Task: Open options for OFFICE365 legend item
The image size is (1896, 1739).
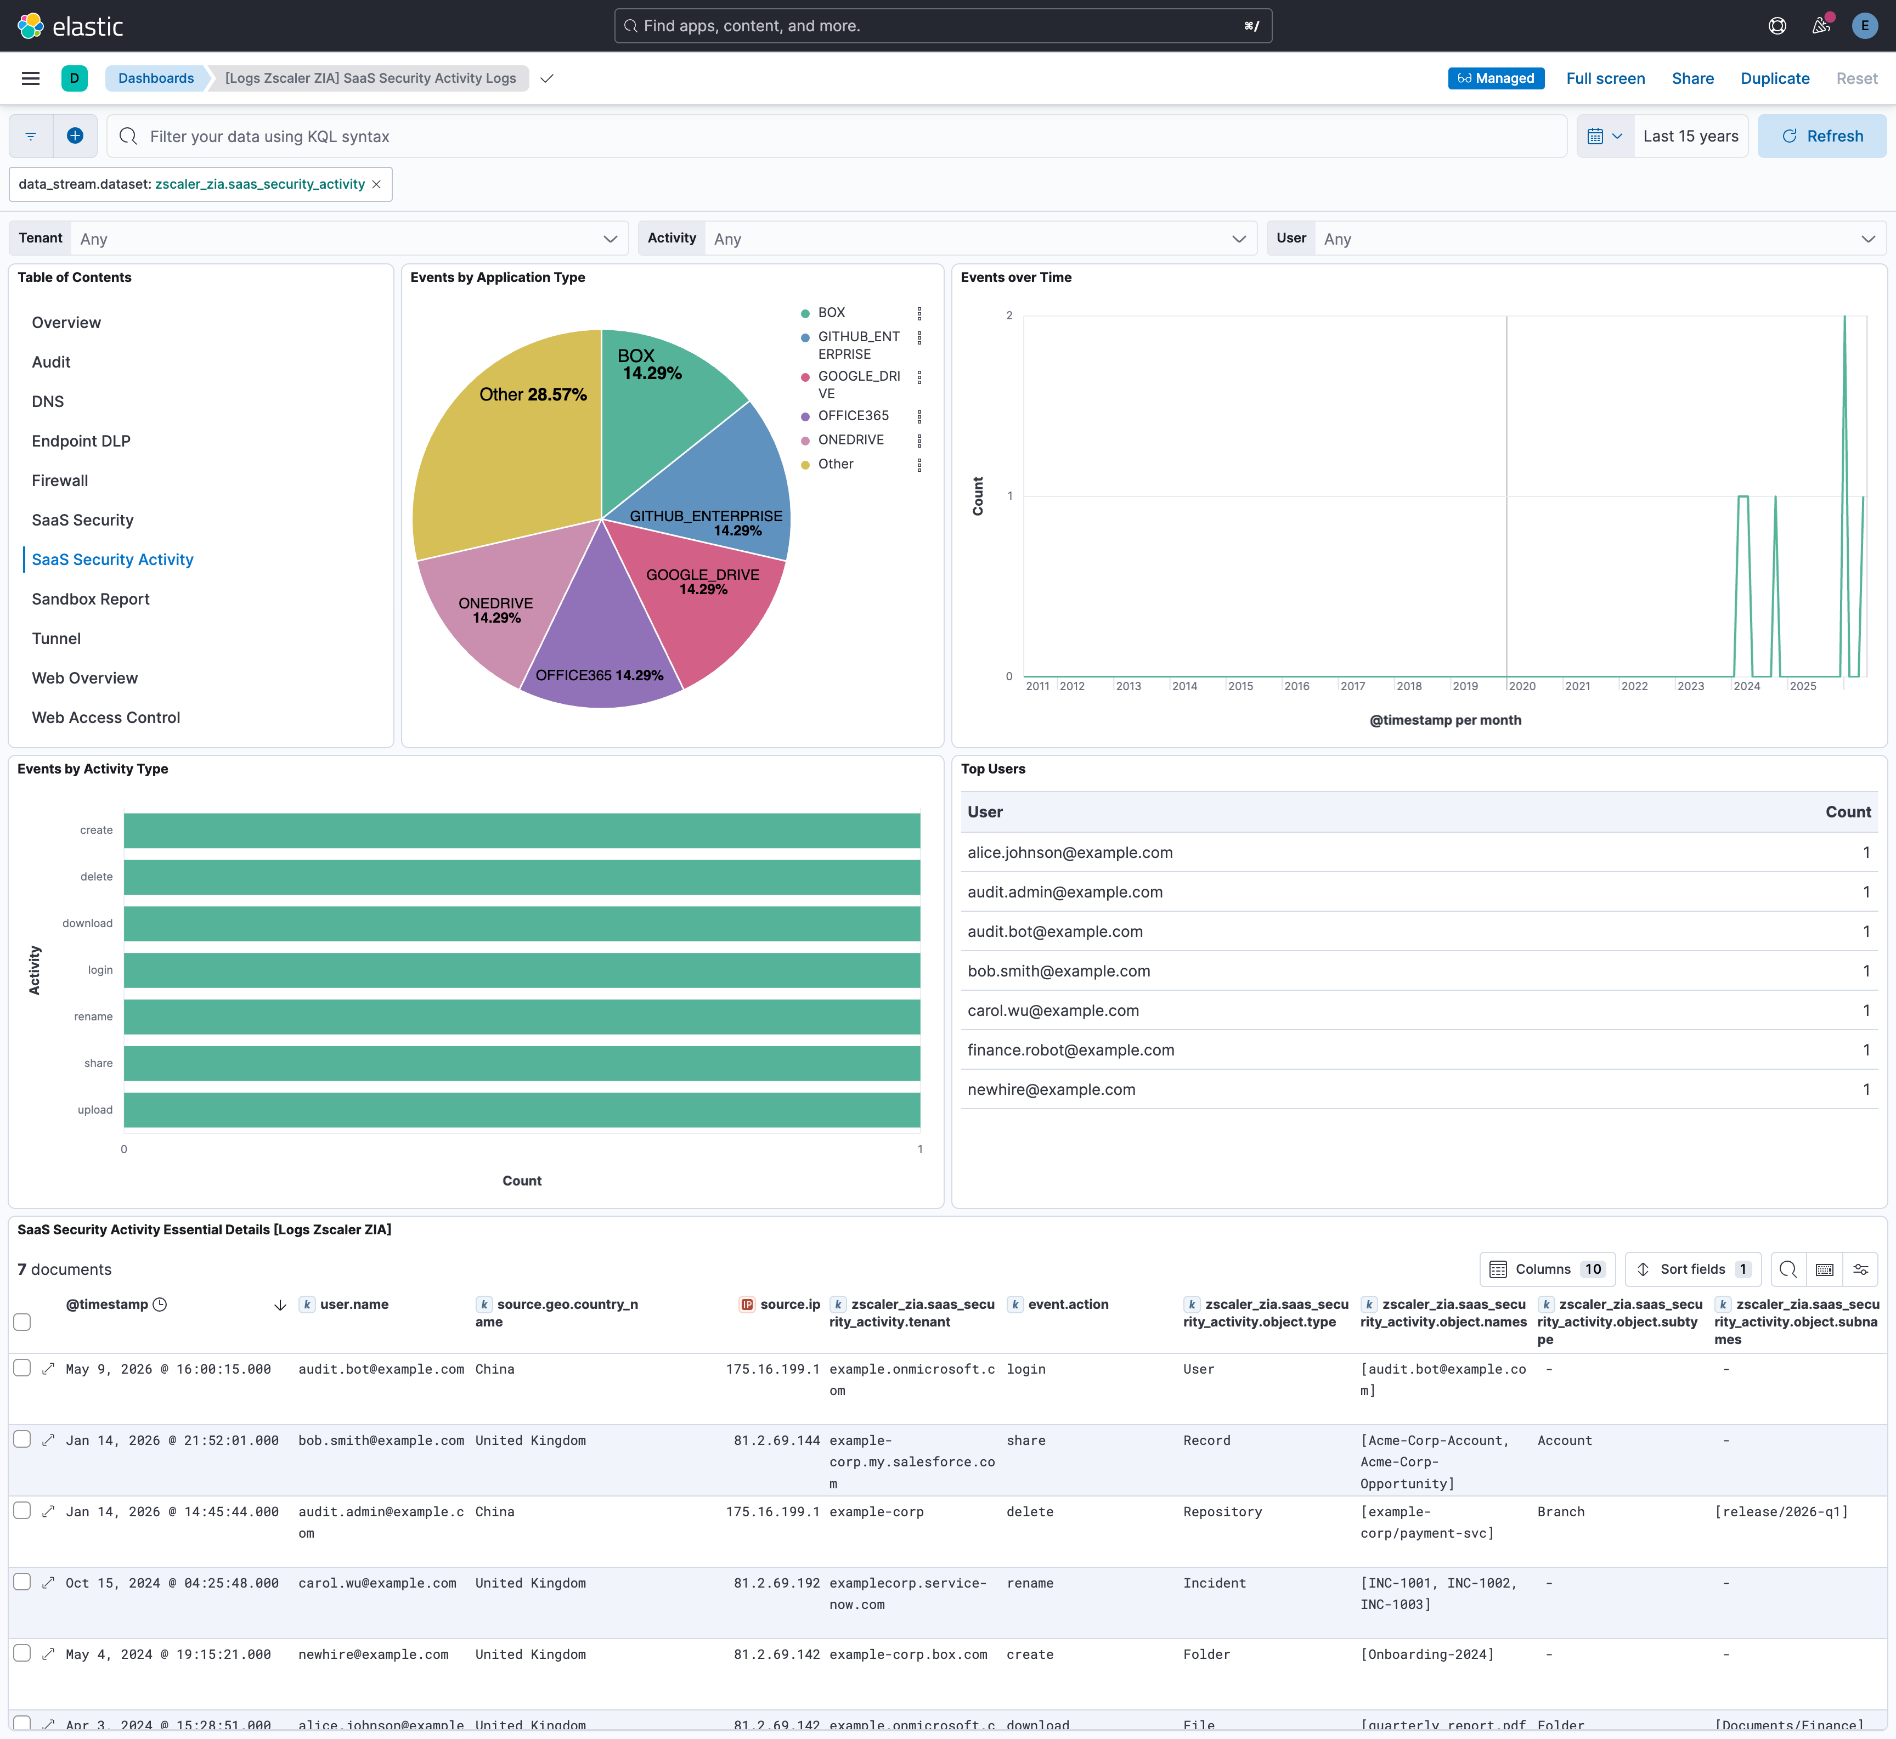Action: pyautogui.click(x=919, y=416)
